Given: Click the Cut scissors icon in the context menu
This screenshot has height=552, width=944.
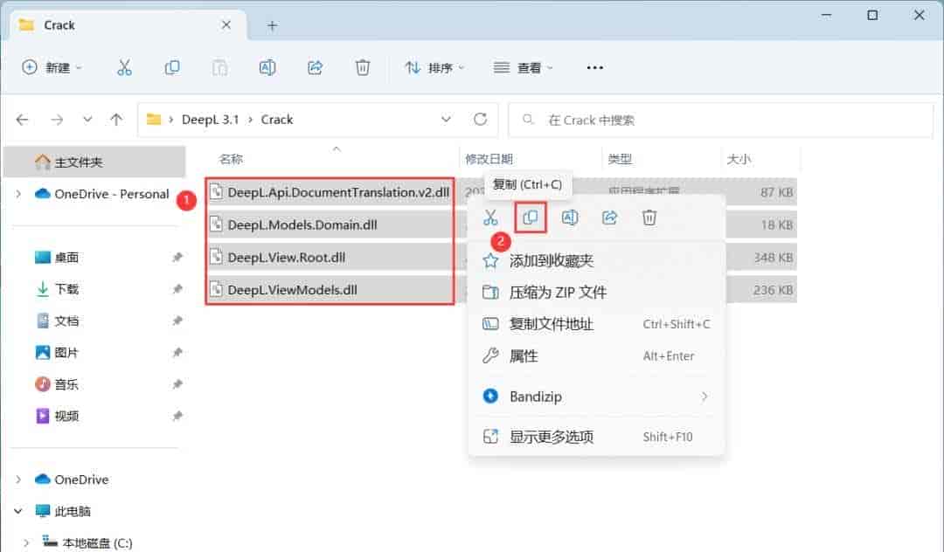Looking at the screenshot, I should coord(490,217).
